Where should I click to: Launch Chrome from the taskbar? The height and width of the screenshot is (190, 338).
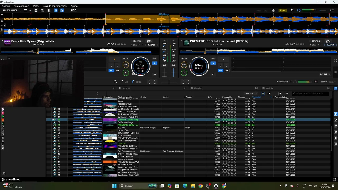pyautogui.click(x=200, y=186)
